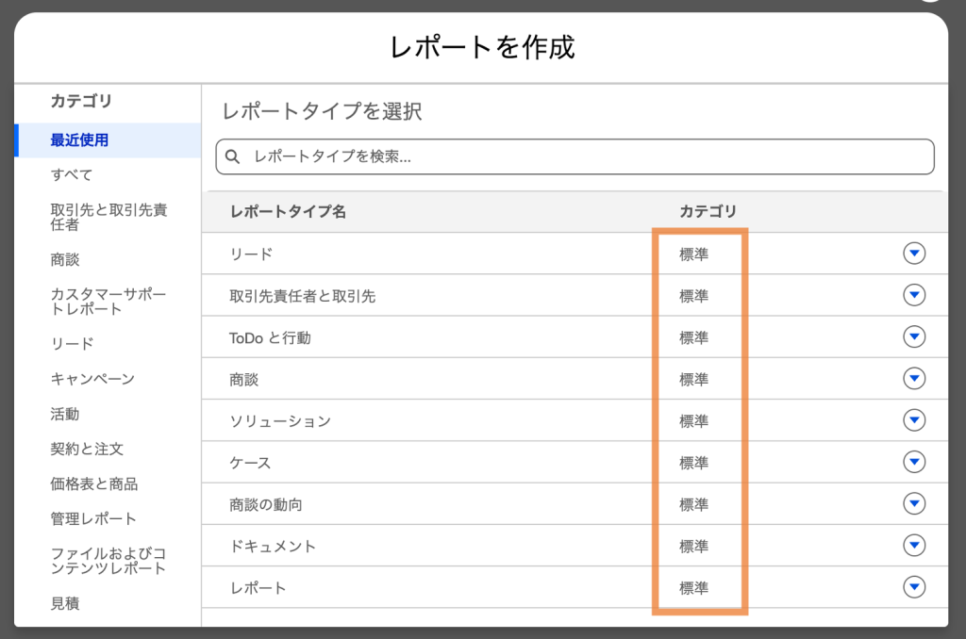966x639 pixels.
Task: Select the ソリューション report type name
Action: pyautogui.click(x=280, y=421)
